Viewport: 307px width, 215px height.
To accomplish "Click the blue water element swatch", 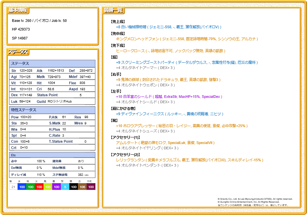I will pyautogui.click(x=22, y=187).
